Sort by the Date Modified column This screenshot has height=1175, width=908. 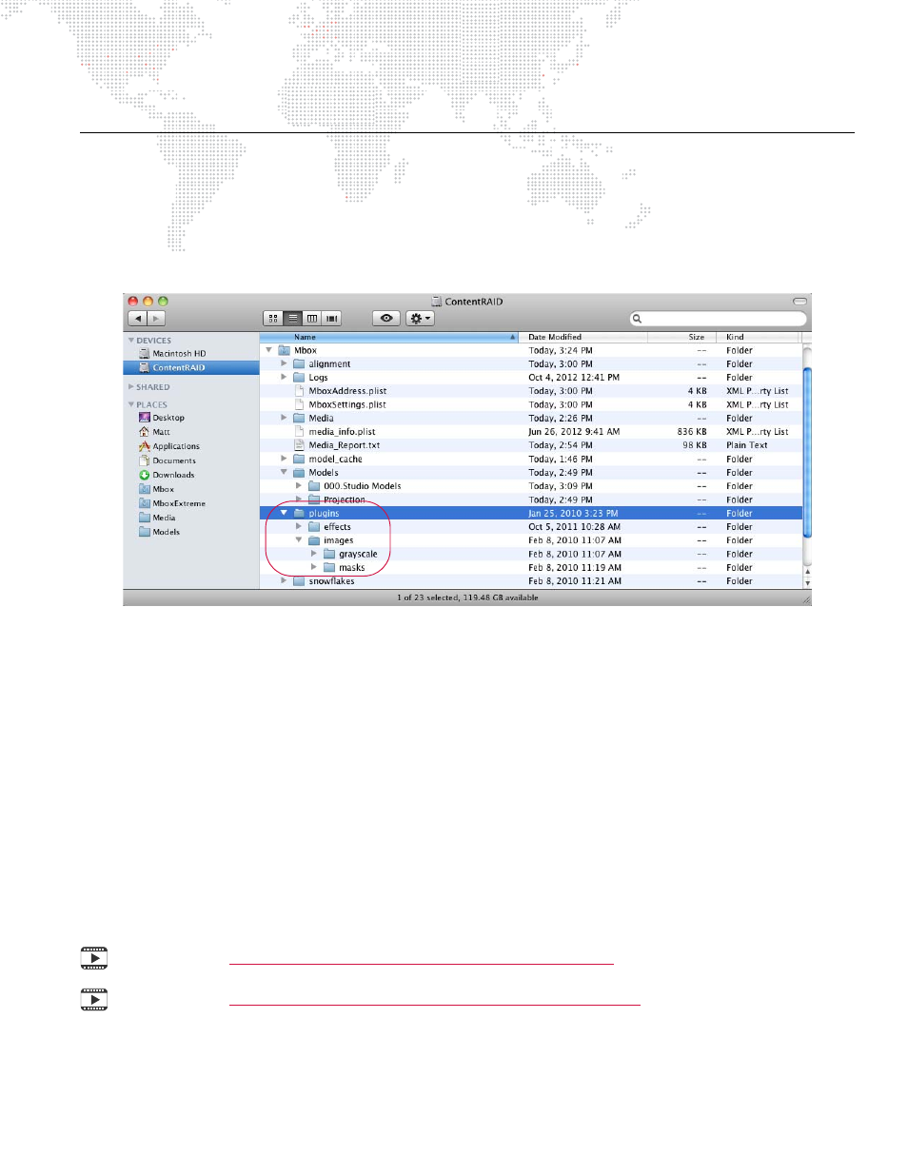[x=585, y=337]
